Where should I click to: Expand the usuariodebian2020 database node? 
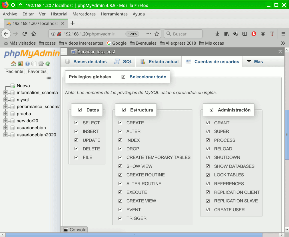pyautogui.click(x=6, y=135)
